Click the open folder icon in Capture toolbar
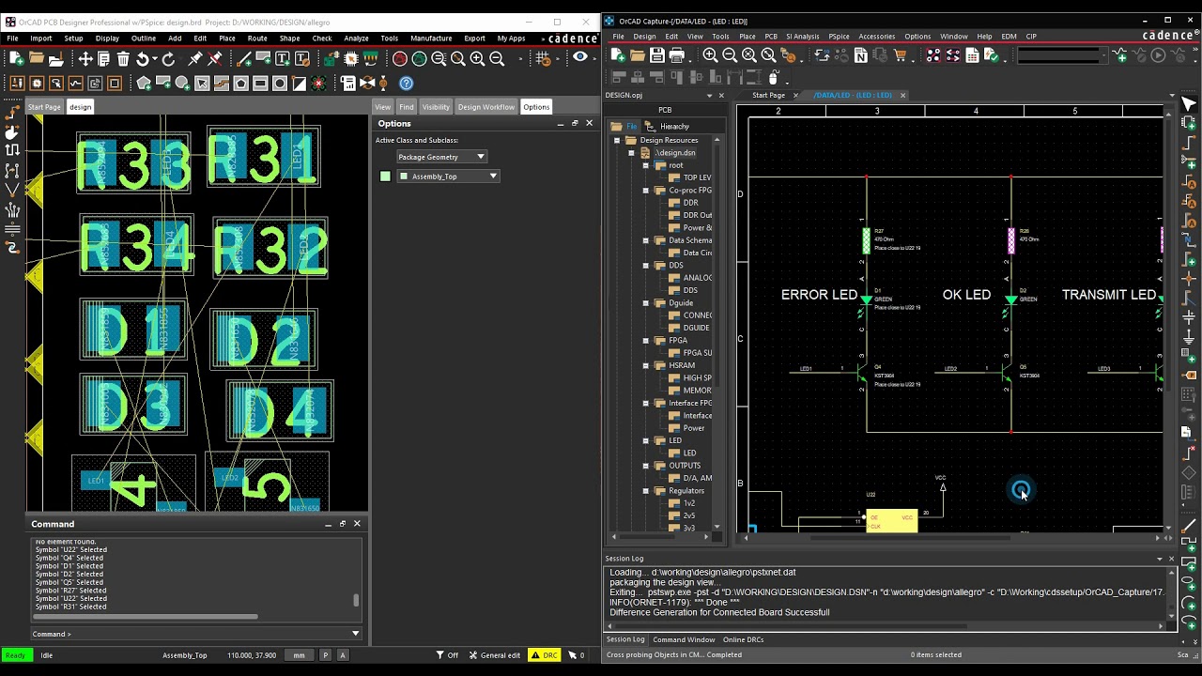Image resolution: width=1202 pixels, height=676 pixels. click(x=637, y=55)
